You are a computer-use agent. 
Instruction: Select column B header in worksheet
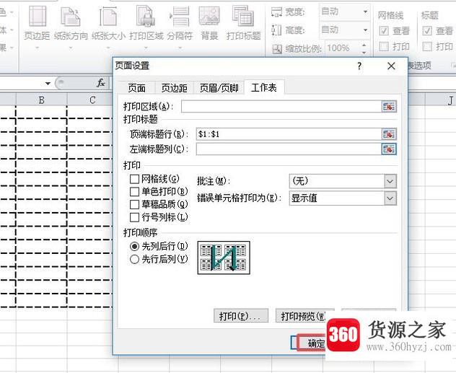click(x=42, y=100)
